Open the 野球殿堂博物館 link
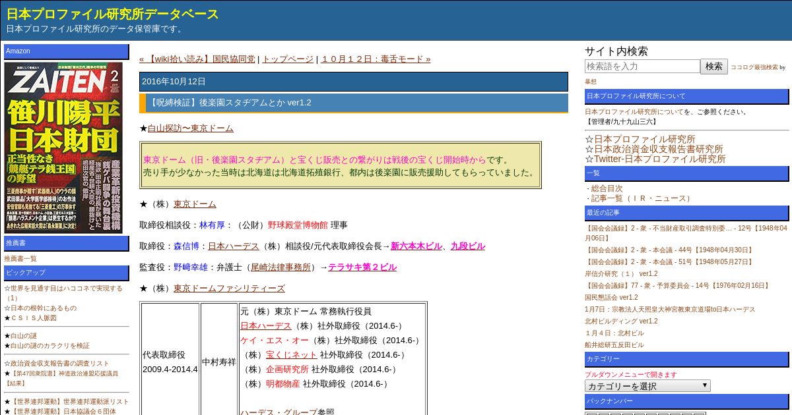Viewport: 792px width, 415px height. point(298,225)
